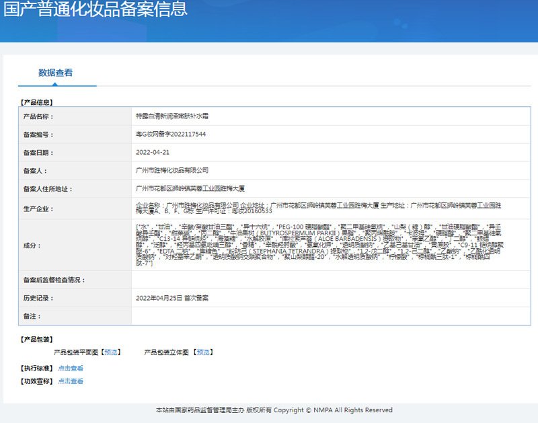Viewport: 538px width, 423px height.
Task: View details for 功效宣称
Action: tap(71, 381)
